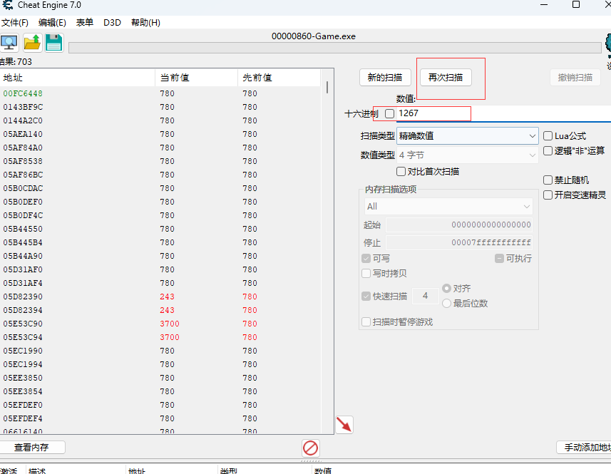Add selected addresses with the red arrow icon
The image size is (611, 474).
click(x=344, y=425)
